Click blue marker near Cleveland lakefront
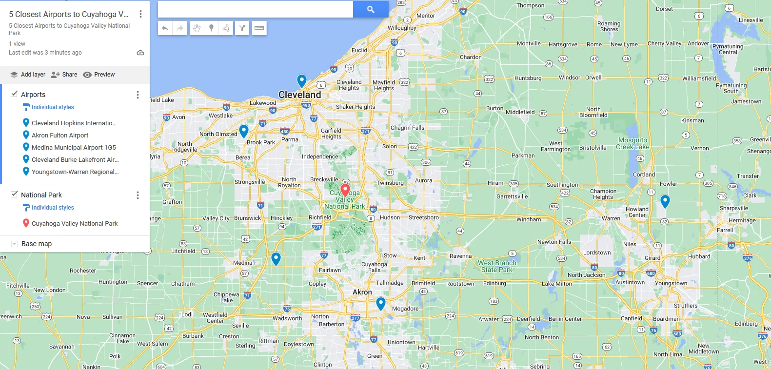The width and height of the screenshot is (771, 369). coord(302,81)
